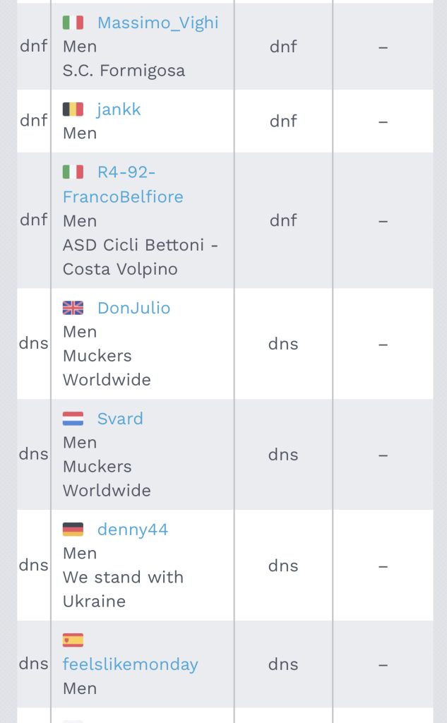Select the DonJulio rider link
The width and height of the screenshot is (447, 723).
[x=133, y=308]
